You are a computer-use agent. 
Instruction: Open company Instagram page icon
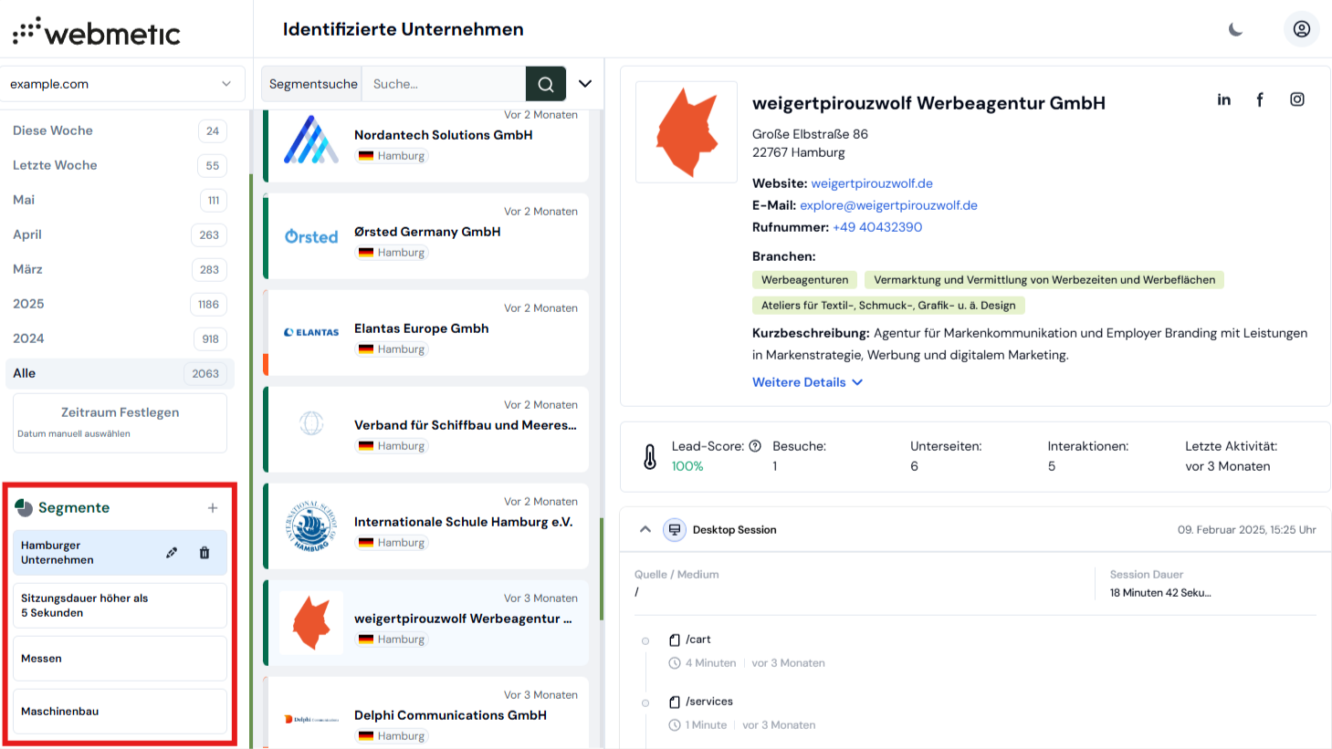tap(1297, 99)
